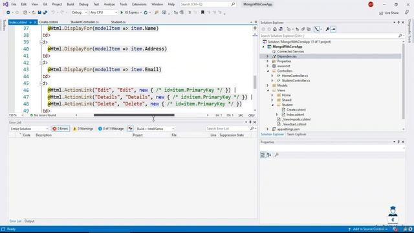This screenshot has height=233, width=414.
Task: Click the user account avatar
Action: pos(371,5)
